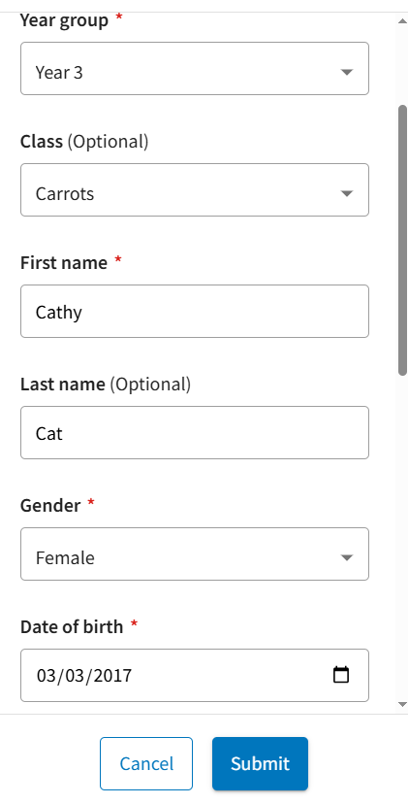Click the vertical scrollbar thumb
This screenshot has height=804, width=408.
[402, 241]
